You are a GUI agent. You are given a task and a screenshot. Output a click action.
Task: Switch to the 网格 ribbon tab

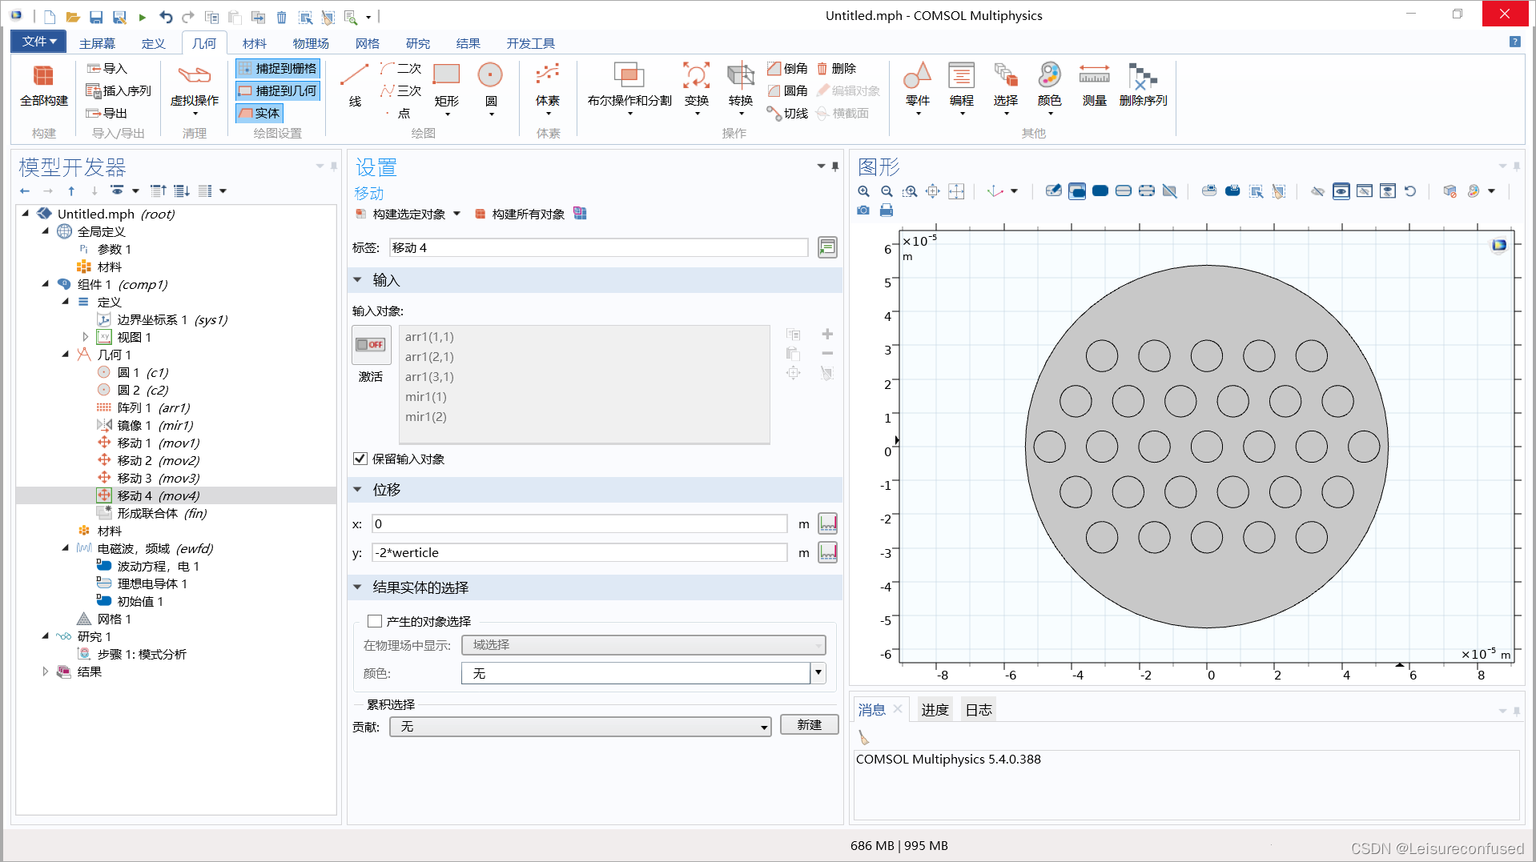click(367, 43)
